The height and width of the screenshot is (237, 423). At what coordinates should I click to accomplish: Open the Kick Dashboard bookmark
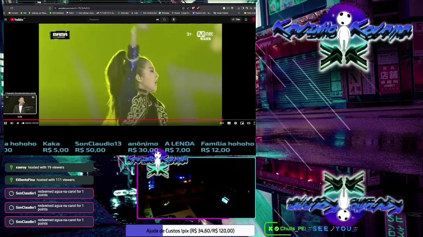pyautogui.click(x=58, y=13)
